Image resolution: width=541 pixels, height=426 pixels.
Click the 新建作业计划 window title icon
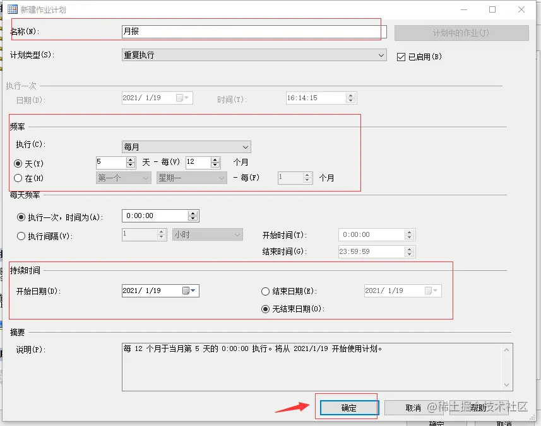(13, 9)
